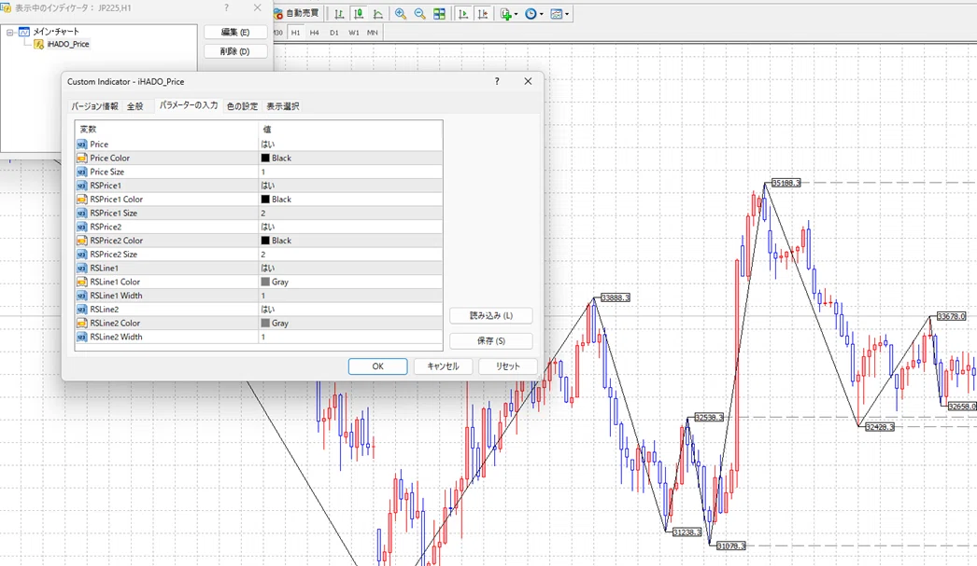Collapse the メイン・チャート tree node
Viewport: 977px width, 566px height.
10,32
